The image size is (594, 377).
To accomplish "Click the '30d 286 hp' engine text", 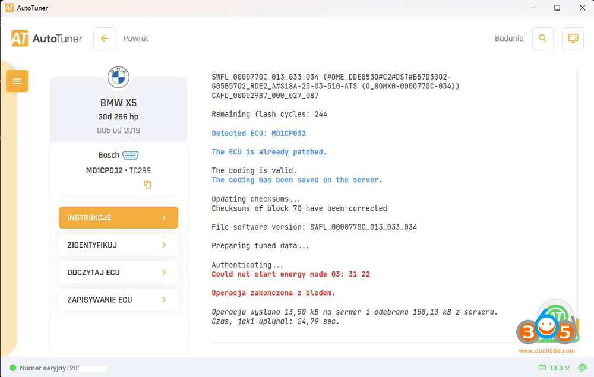I will click(x=118, y=117).
